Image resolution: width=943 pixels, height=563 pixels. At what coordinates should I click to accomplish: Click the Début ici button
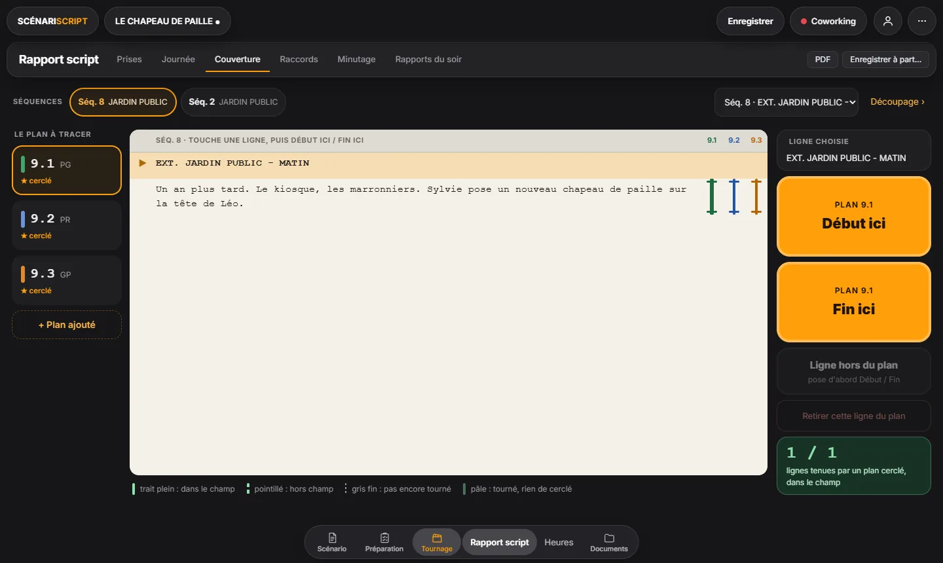(x=854, y=216)
